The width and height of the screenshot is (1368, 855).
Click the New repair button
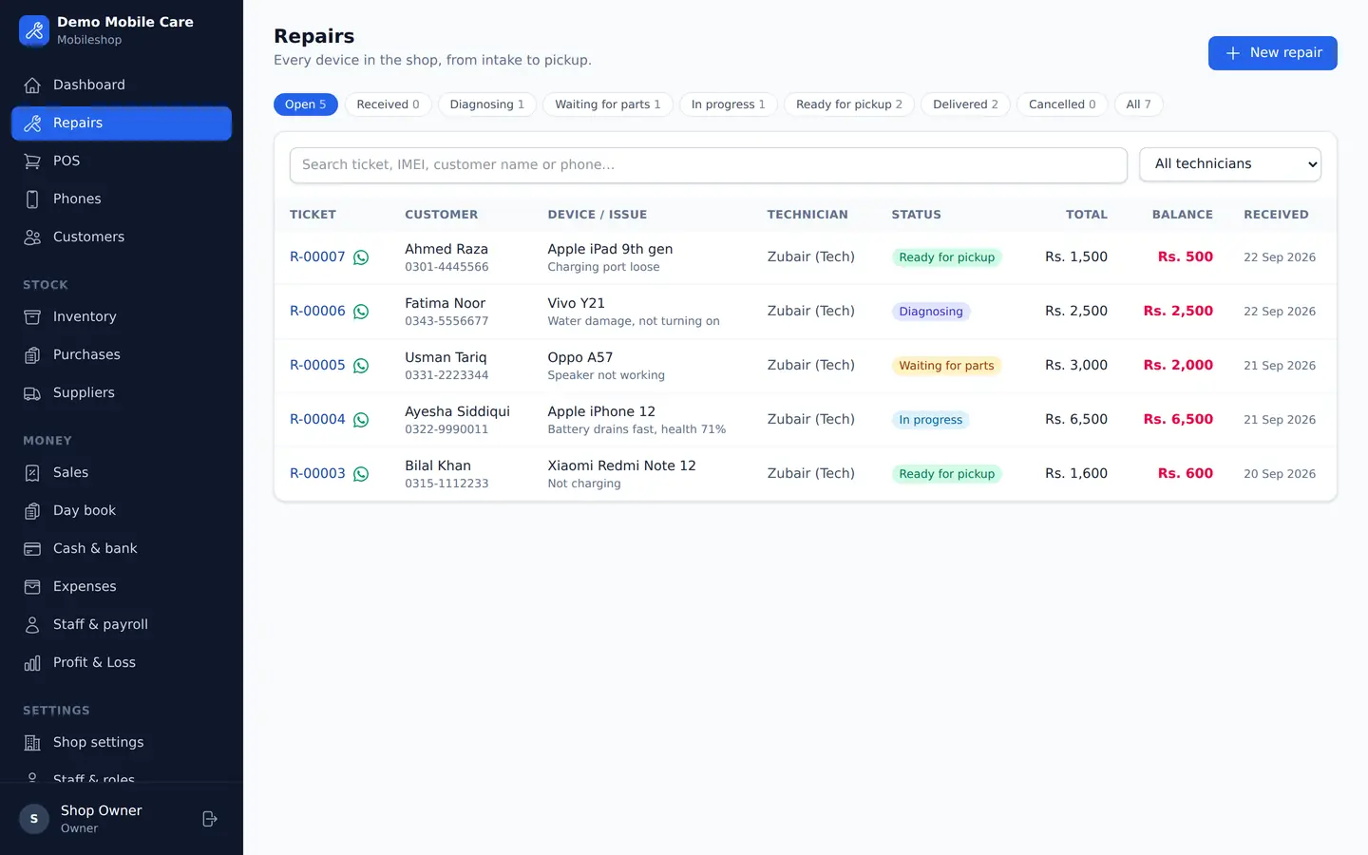[x=1273, y=53]
